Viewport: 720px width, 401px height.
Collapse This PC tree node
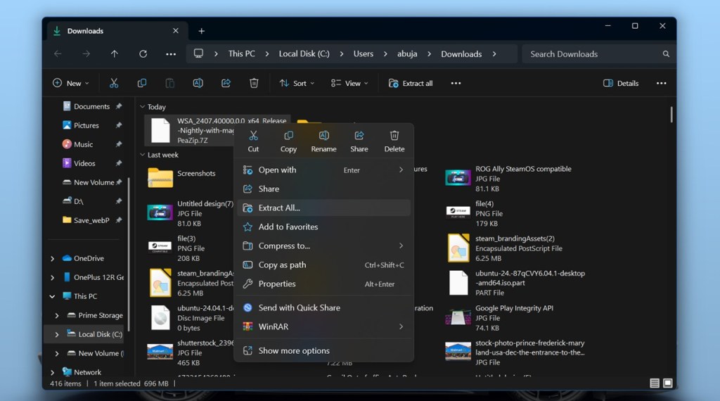[52, 297]
